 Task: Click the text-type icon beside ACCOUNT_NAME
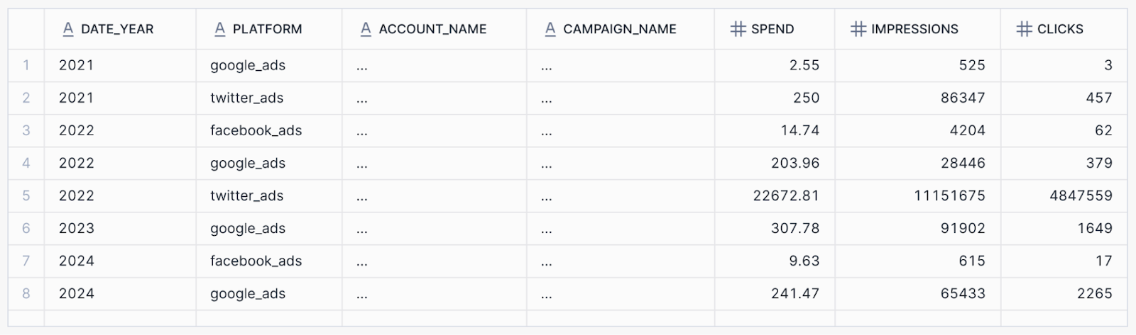click(x=366, y=28)
